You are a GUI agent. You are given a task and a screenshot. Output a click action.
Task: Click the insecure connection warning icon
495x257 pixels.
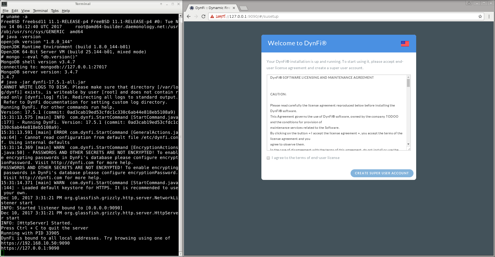click(212, 16)
